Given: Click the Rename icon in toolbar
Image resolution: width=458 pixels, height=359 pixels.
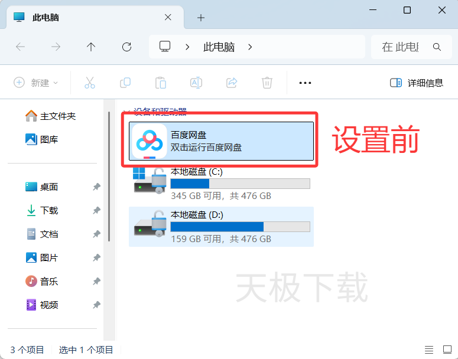Looking at the screenshot, I should pos(196,83).
